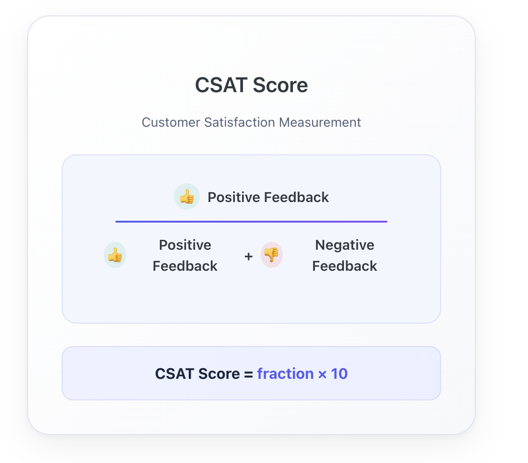Click the Positive Feedback label below the divider
Viewport: 528px width, 463px height.
(x=185, y=255)
